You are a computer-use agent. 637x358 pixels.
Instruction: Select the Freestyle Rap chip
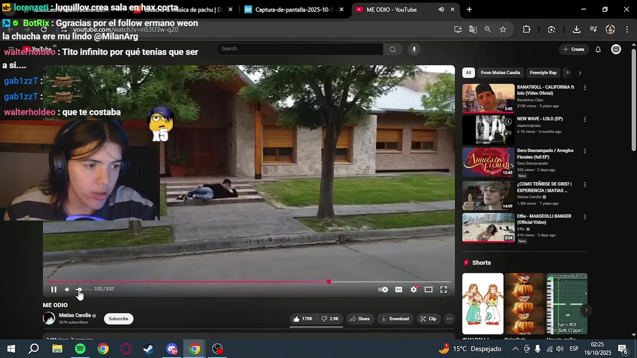coord(543,73)
